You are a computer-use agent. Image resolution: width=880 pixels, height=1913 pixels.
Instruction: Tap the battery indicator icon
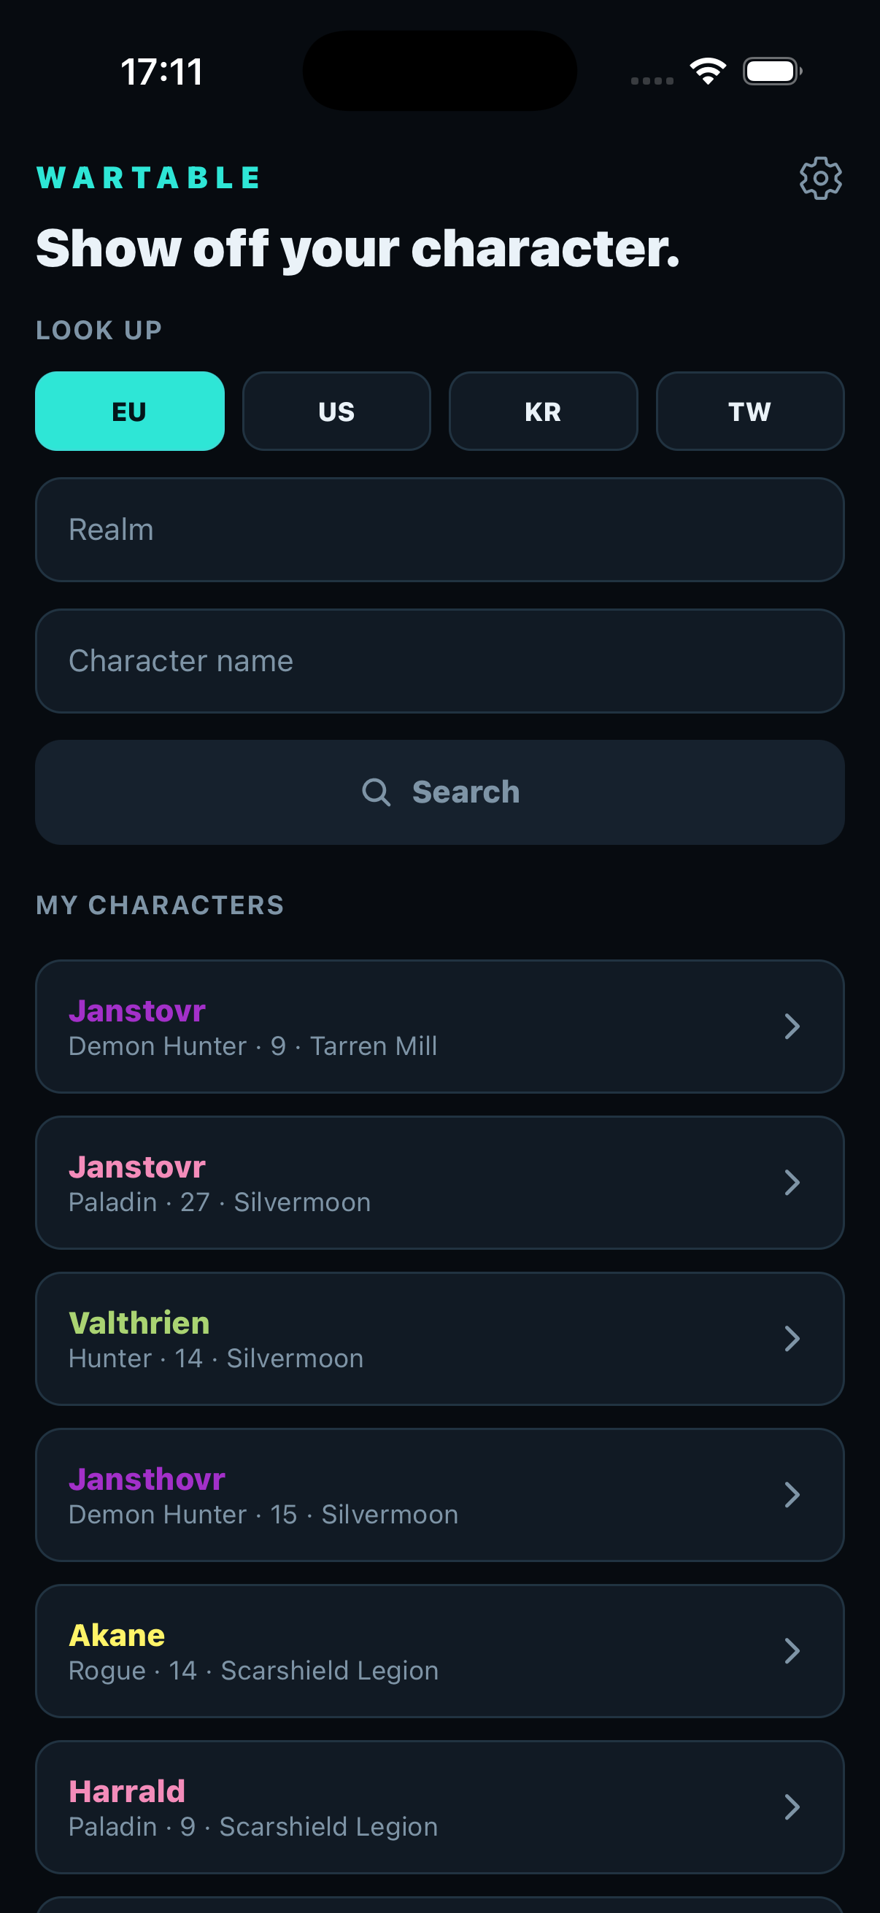click(772, 72)
